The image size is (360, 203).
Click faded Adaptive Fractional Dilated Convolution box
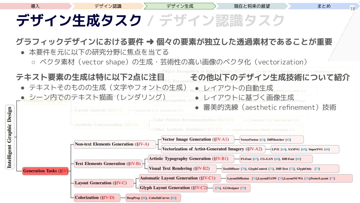click(267, 130)
